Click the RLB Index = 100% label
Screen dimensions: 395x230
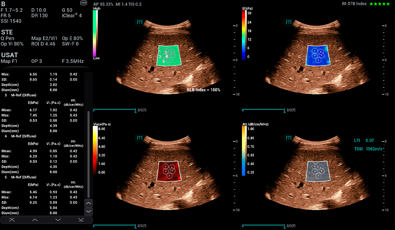(x=203, y=90)
